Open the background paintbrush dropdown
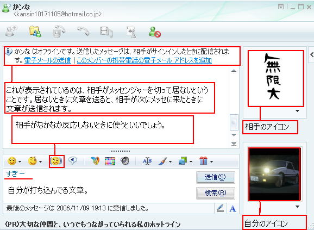Viewport: 314px width, 230px height. 170,161
